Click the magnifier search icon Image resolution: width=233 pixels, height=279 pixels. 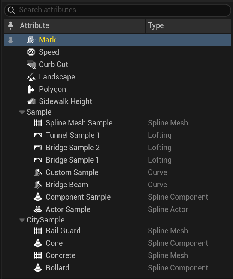point(11,10)
